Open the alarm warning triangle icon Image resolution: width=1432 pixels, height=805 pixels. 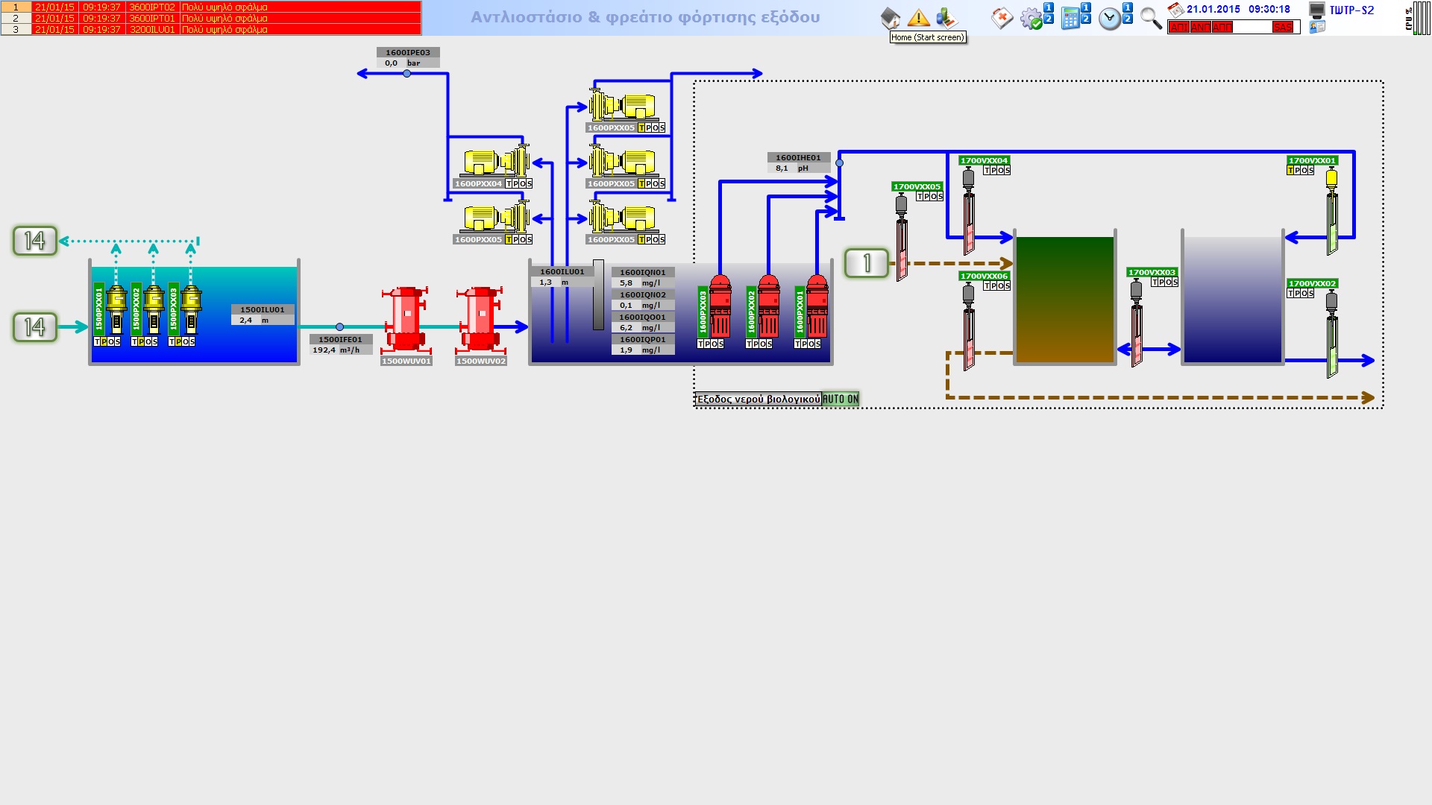pos(918,17)
